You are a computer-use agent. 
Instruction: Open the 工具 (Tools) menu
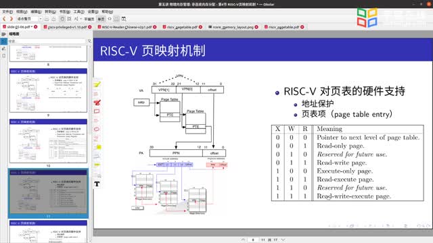[78, 11]
